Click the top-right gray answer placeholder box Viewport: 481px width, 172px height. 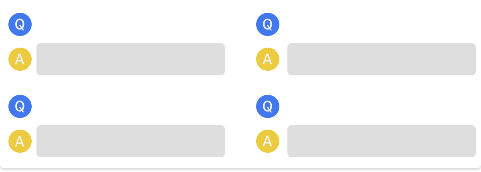click(382, 59)
